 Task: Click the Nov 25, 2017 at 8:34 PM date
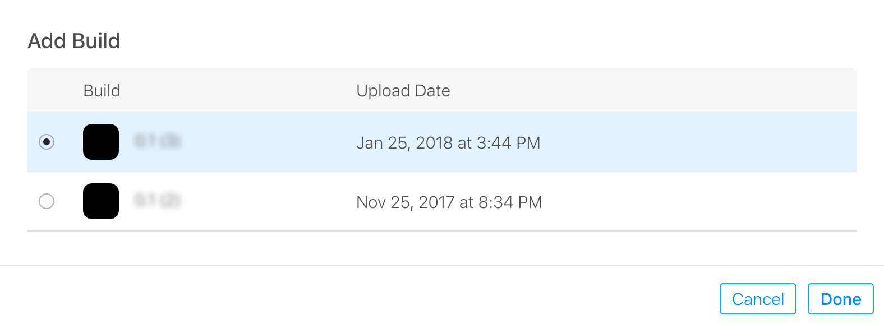[449, 202]
